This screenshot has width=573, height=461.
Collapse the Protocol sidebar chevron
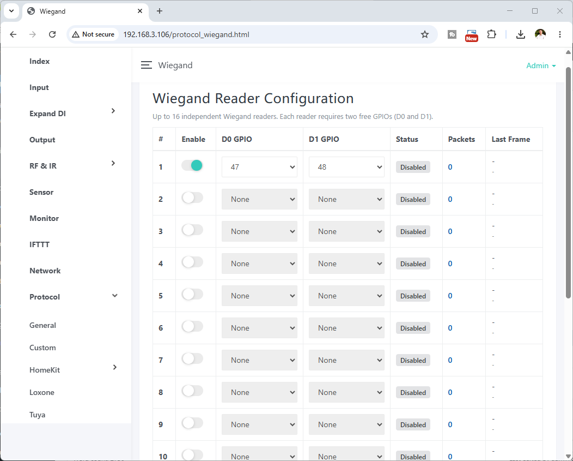pos(115,296)
